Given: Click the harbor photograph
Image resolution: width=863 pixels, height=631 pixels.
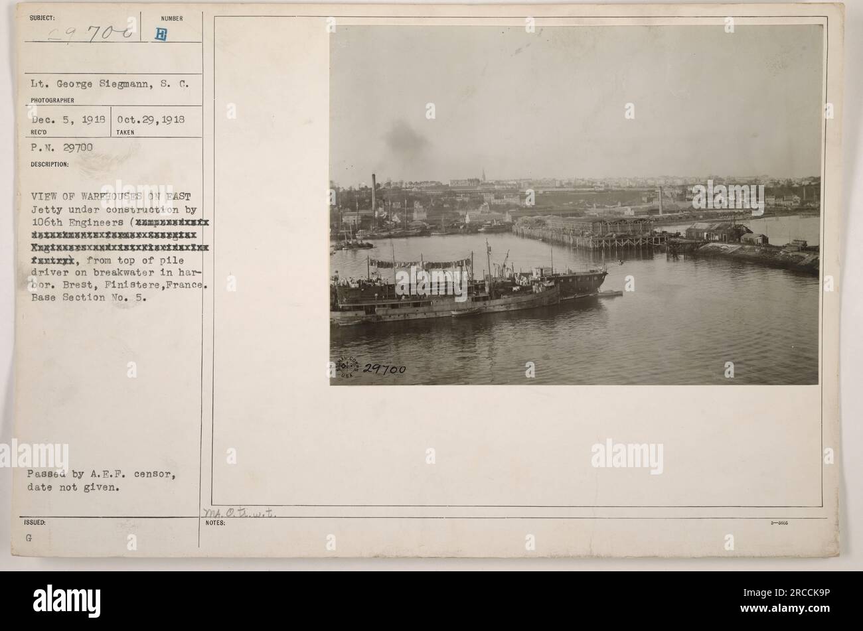Looking at the screenshot, I should 574,204.
